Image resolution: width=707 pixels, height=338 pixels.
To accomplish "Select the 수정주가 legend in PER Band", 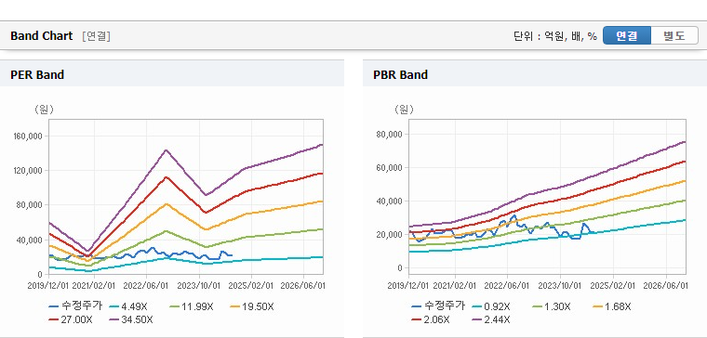I will (x=75, y=306).
